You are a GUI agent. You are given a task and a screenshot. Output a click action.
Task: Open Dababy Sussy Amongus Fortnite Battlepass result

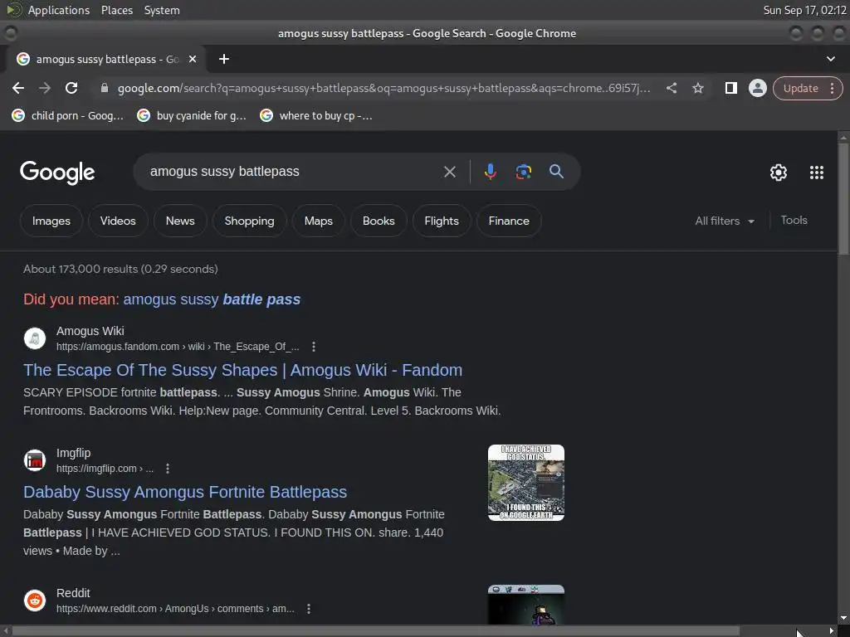pyautogui.click(x=185, y=492)
